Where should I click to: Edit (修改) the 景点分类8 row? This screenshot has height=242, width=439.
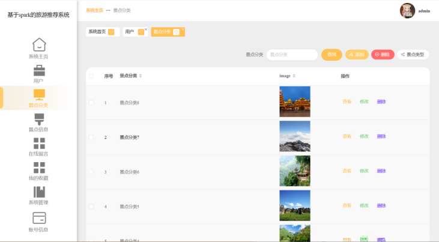tap(364, 101)
